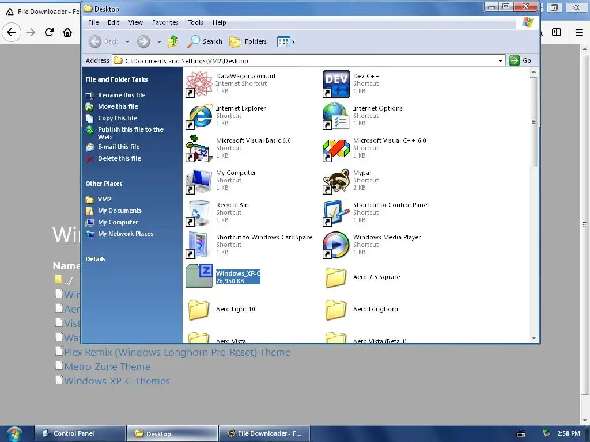The image size is (590, 442).
Task: Select Shortcut to Windows CardSpace icon
Action: (x=199, y=245)
